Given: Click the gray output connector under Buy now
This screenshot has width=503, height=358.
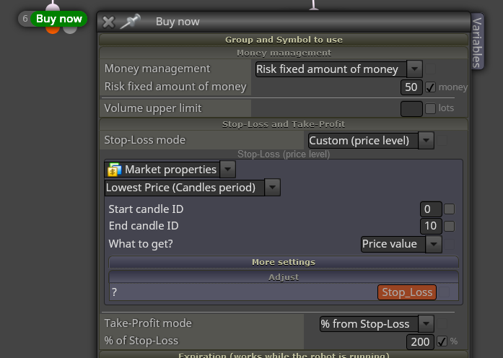Looking at the screenshot, I should pyautogui.click(x=70, y=30).
